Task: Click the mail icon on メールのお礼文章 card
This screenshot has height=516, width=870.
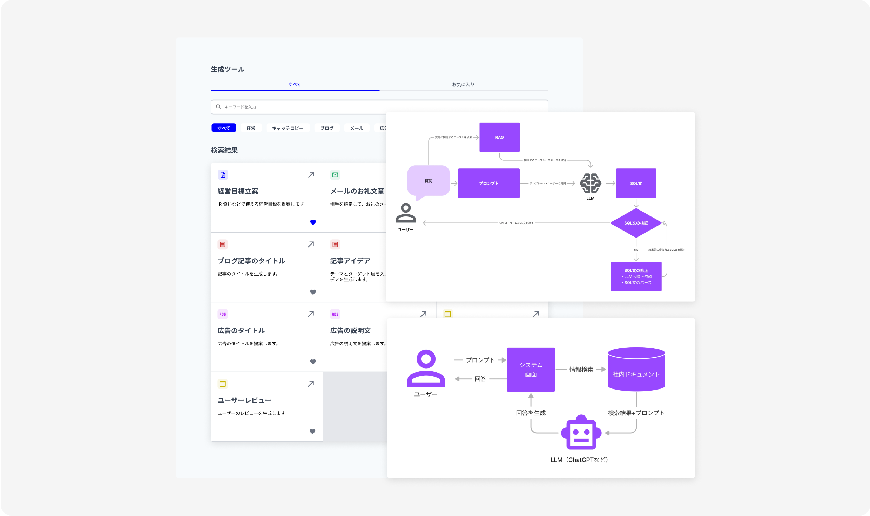Action: [335, 174]
